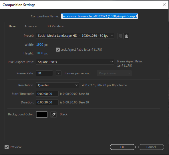Click the Frame Rate input field
The width and height of the screenshot is (169, 155).
[44, 73]
